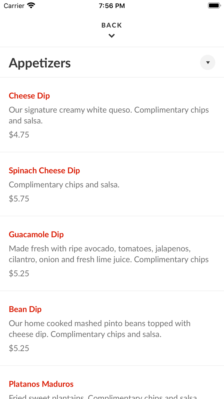Click the circular arrow button beside Appetizers

tap(207, 62)
